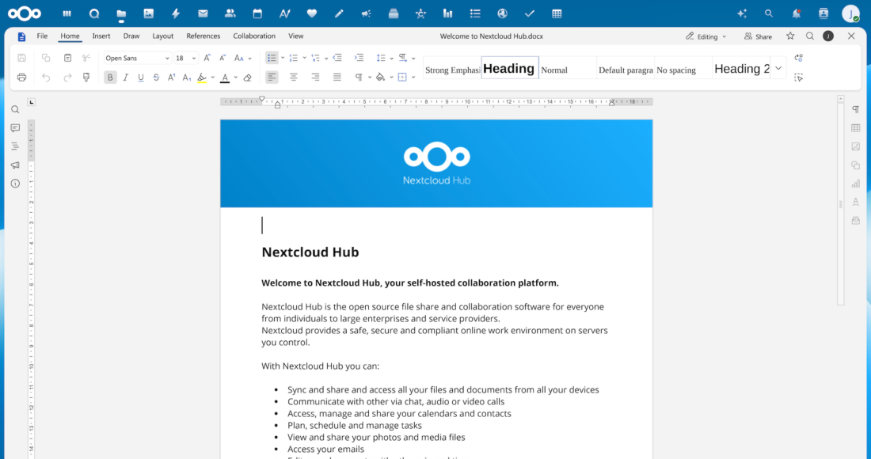Click the Clear Formatting eraser icon

click(248, 78)
